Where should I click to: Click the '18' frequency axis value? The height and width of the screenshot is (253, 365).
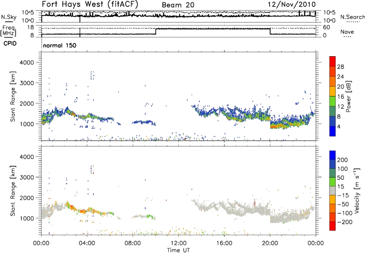point(30,27)
